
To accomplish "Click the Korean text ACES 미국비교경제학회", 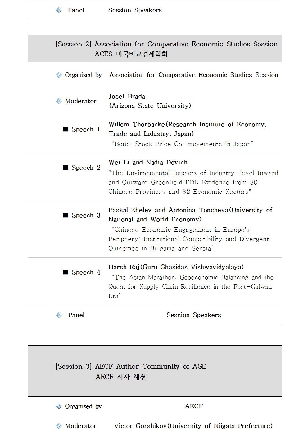I will 131,54.
